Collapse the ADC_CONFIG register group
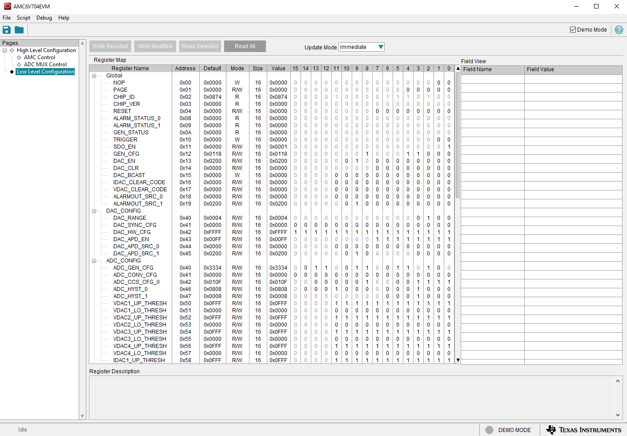The height and width of the screenshot is (436, 627). coord(94,261)
